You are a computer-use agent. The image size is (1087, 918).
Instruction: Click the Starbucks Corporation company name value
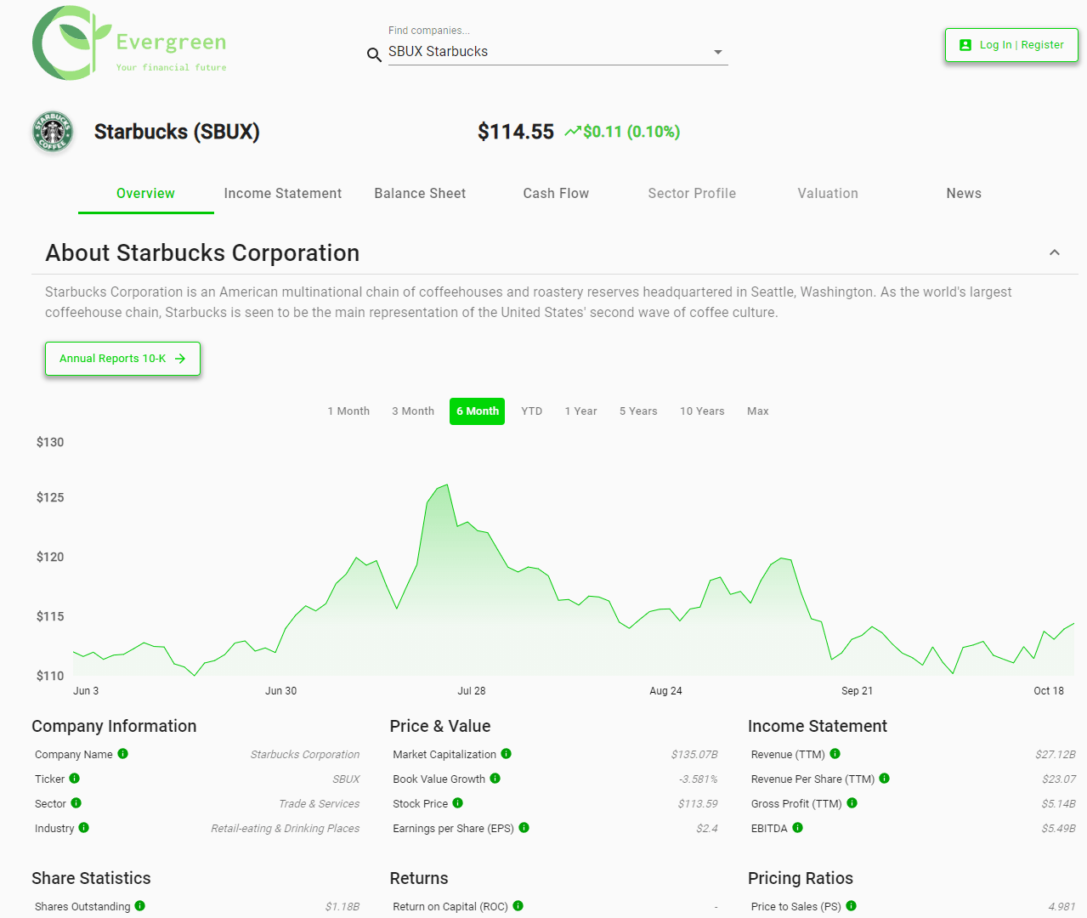[305, 755]
